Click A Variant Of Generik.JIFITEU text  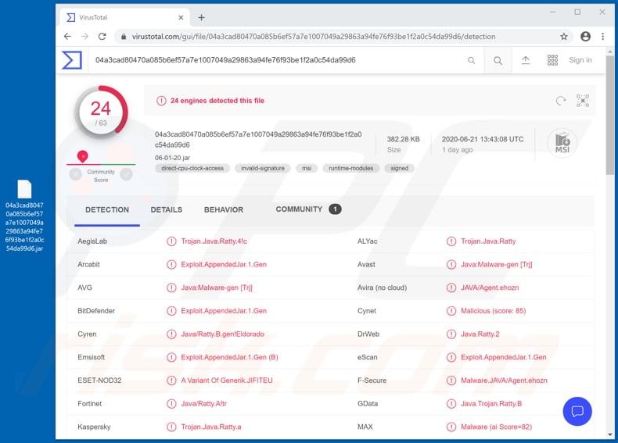click(x=227, y=380)
